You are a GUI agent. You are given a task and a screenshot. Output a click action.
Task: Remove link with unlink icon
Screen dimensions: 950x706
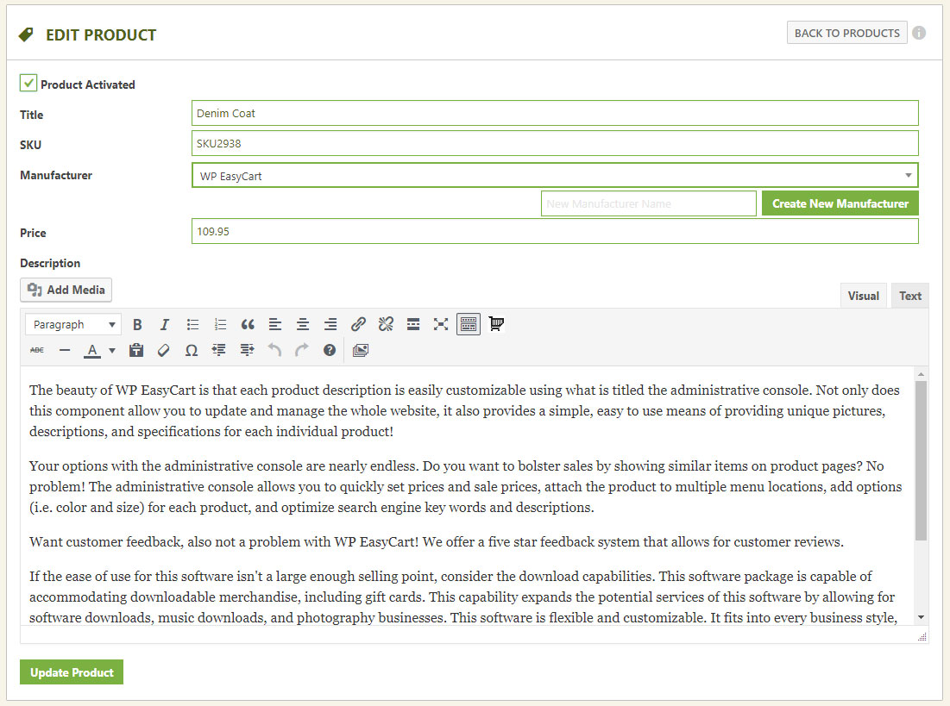pyautogui.click(x=386, y=324)
